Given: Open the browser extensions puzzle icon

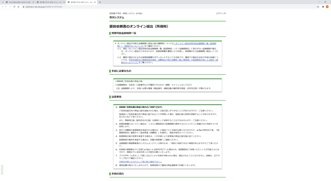Looking at the screenshot, I should click(323, 7).
